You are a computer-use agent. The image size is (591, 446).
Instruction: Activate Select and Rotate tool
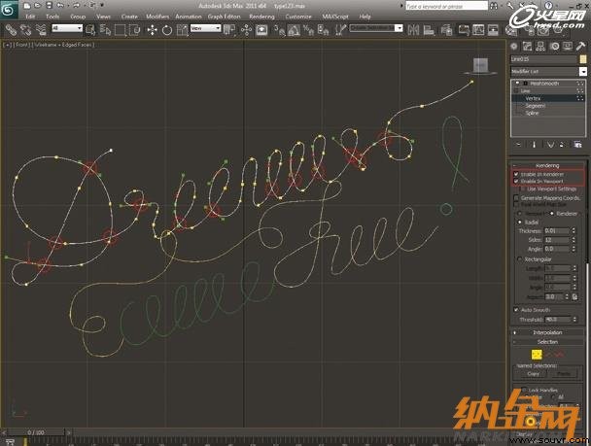coord(167,30)
